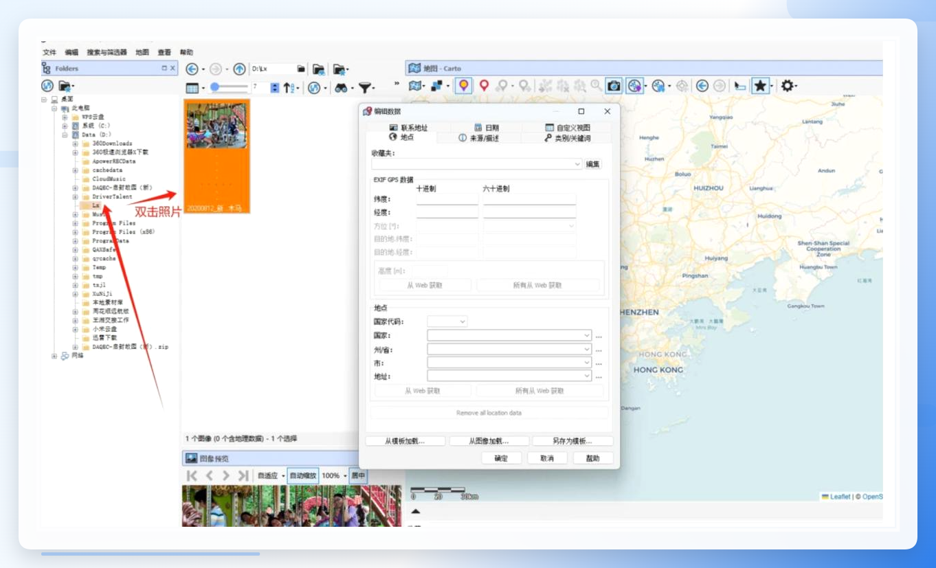936x568 pixels.
Task: Select the carousel photo thumbnail
Action: (x=216, y=156)
